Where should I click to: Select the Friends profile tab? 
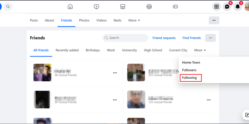(x=66, y=21)
